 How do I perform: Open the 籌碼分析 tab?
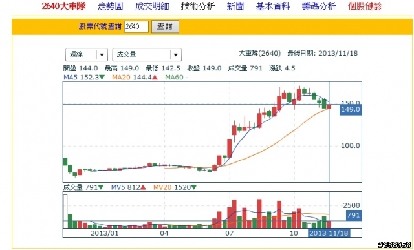point(319,6)
